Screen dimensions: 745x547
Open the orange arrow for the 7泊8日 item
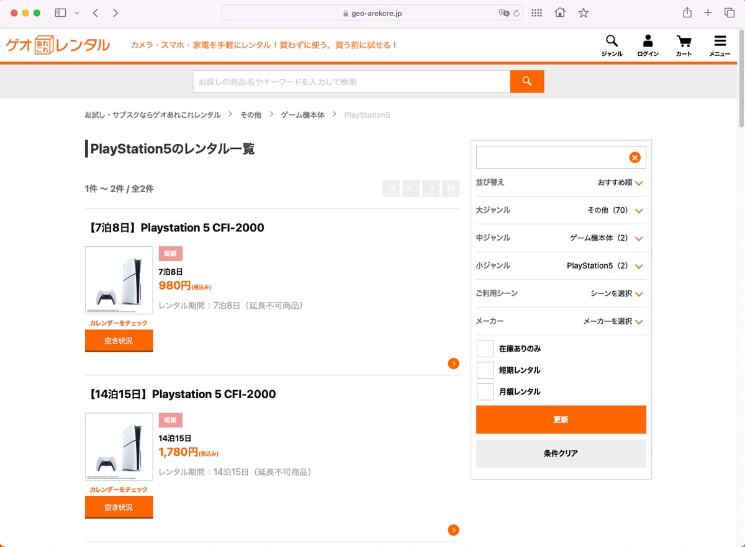(453, 363)
